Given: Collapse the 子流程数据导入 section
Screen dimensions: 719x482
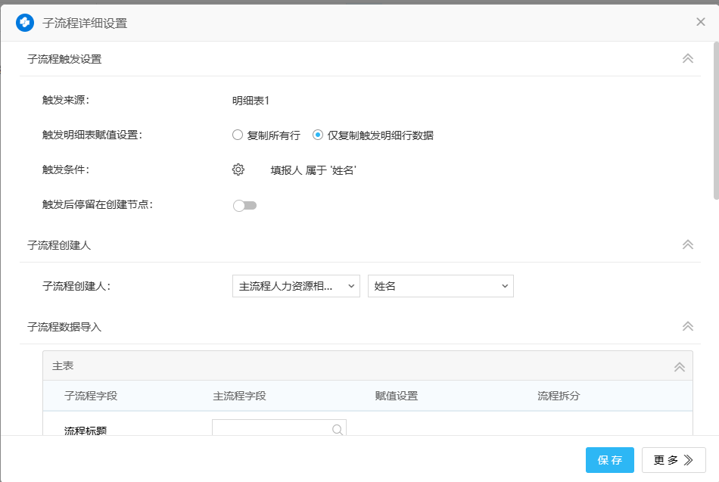Looking at the screenshot, I should tap(688, 326).
